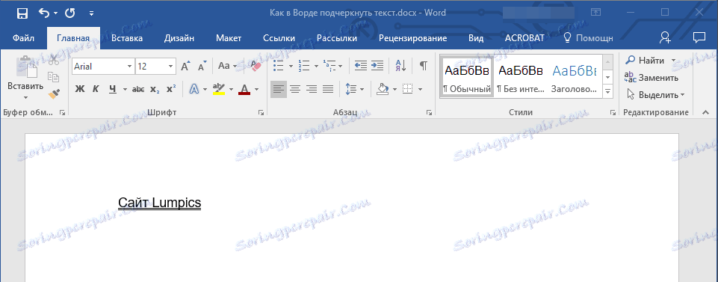Increase the paragraph indent

pos(377,66)
